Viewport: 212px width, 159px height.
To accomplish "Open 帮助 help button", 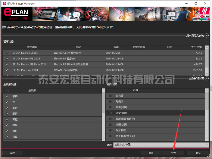I will coord(13,153).
